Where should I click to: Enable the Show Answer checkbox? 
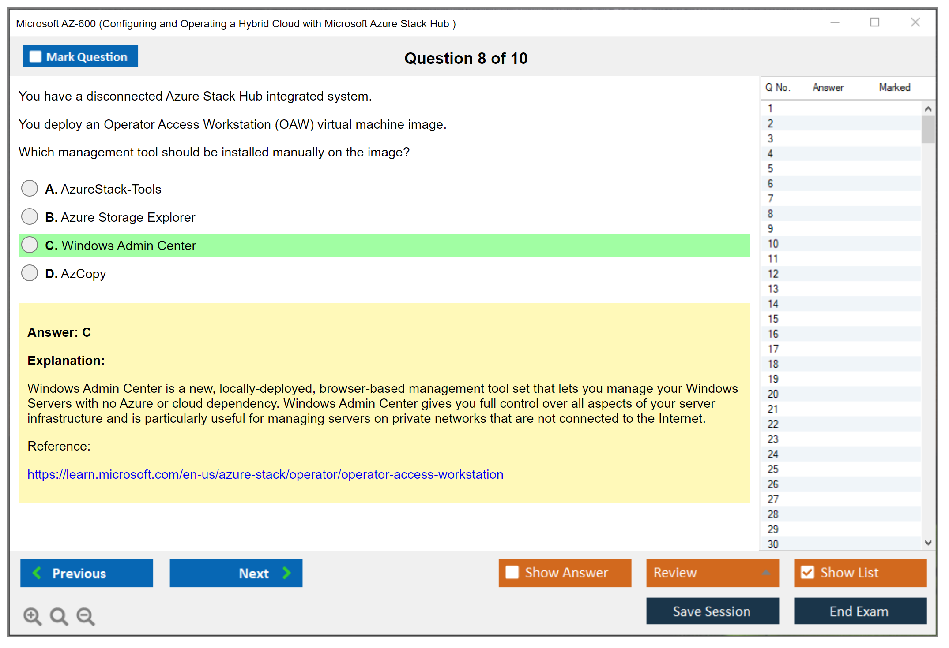tap(512, 572)
